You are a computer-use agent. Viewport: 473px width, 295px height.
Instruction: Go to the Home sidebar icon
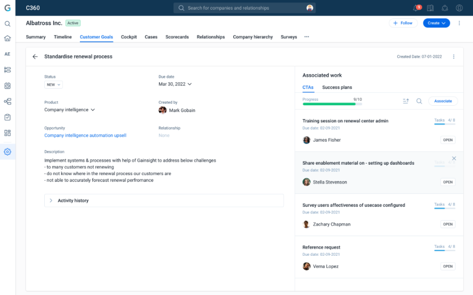click(x=7, y=38)
